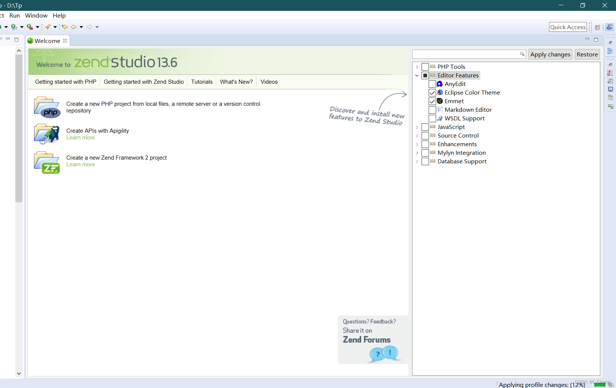Click the Restore button
616x388 pixels.
coord(587,55)
